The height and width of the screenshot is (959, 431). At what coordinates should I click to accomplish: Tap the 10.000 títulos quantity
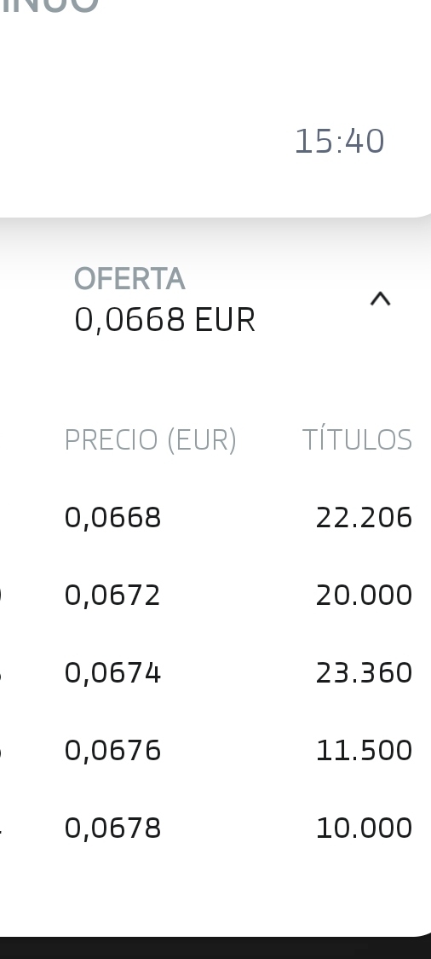point(365,828)
